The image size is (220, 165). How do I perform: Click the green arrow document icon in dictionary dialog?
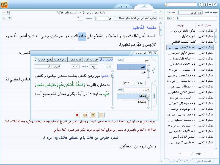click(x=93, y=115)
